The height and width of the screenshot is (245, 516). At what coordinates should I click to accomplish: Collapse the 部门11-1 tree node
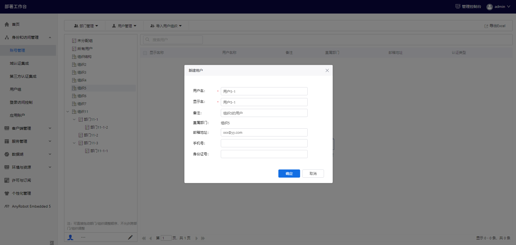pyautogui.click(x=74, y=119)
